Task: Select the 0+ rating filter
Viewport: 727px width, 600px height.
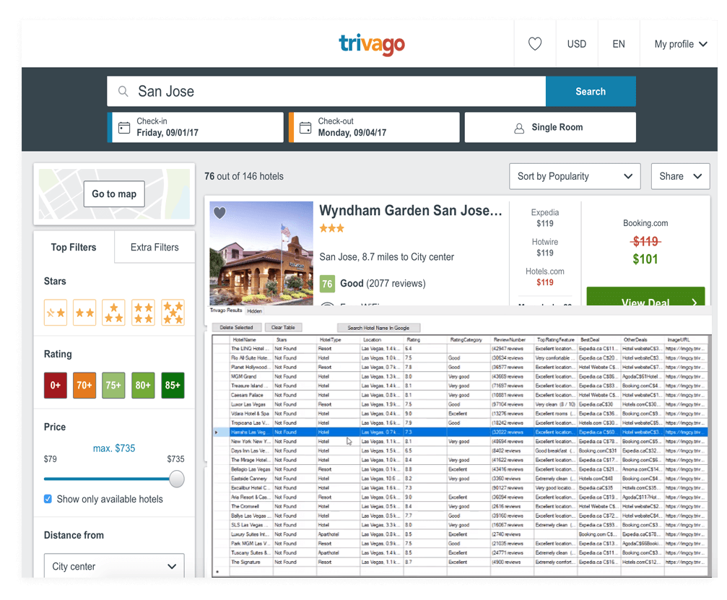Action: (x=56, y=386)
